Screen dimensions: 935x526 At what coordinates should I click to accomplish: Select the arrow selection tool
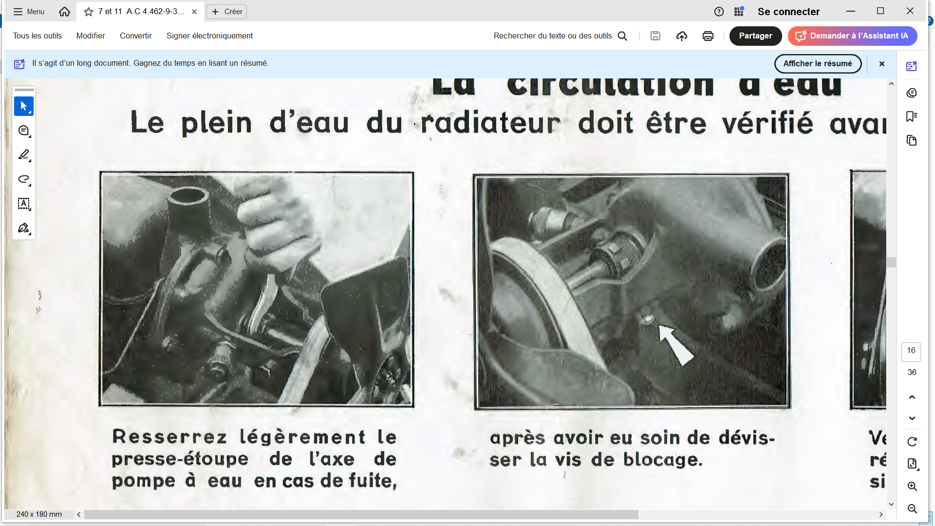click(23, 106)
